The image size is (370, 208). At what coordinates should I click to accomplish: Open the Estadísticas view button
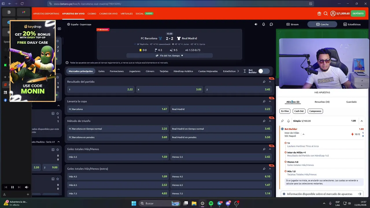(352, 24)
